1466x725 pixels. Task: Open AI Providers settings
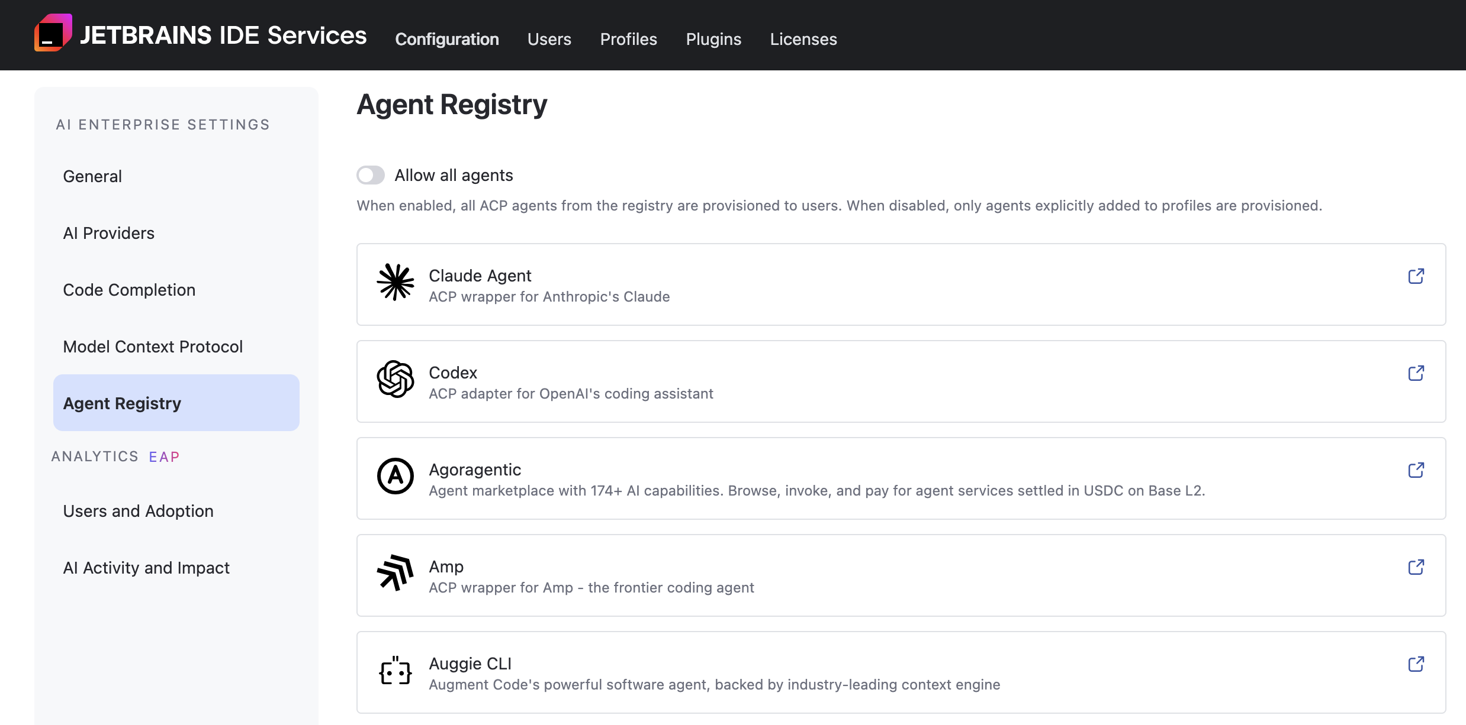[176, 233]
